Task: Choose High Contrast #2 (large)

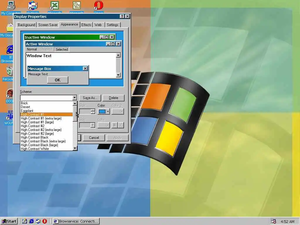Action: coord(47,134)
